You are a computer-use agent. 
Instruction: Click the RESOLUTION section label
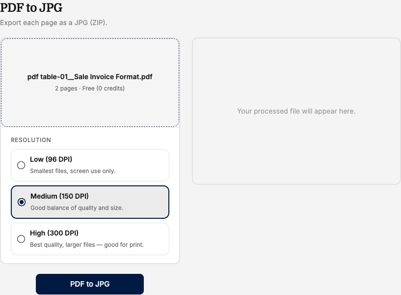[31, 140]
